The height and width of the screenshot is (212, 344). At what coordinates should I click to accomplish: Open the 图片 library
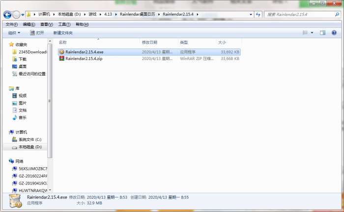(x=23, y=103)
